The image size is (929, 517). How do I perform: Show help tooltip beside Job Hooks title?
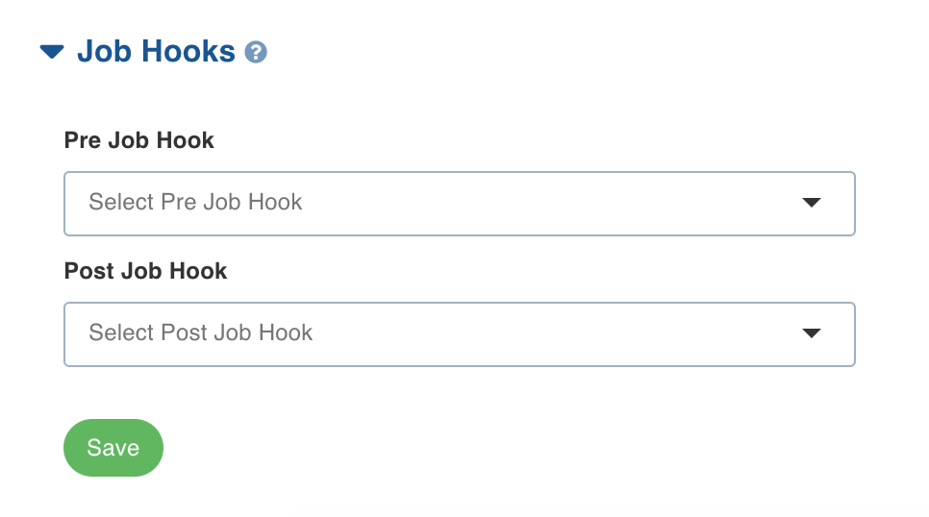(x=256, y=52)
